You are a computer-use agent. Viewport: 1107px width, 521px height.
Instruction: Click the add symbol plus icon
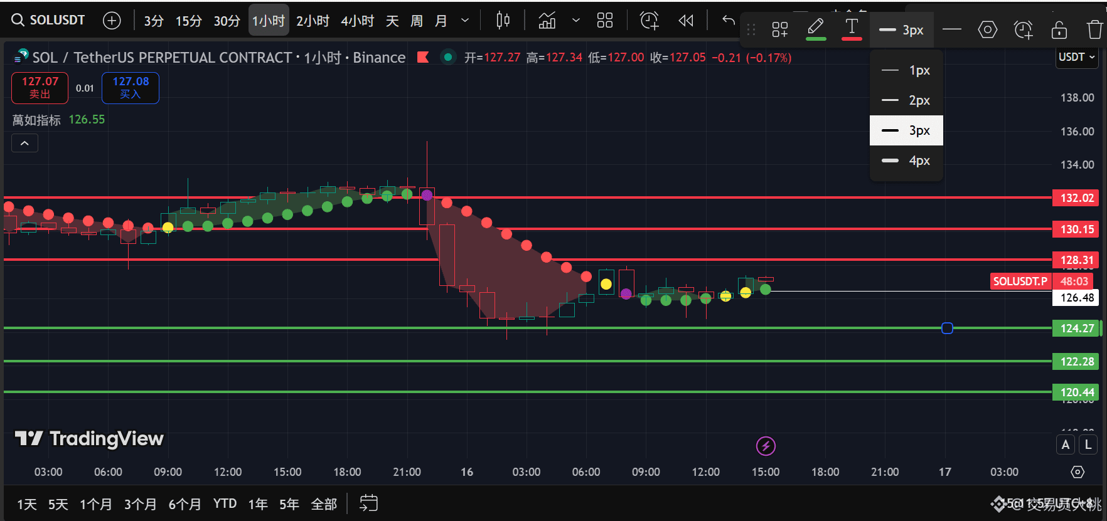point(112,21)
